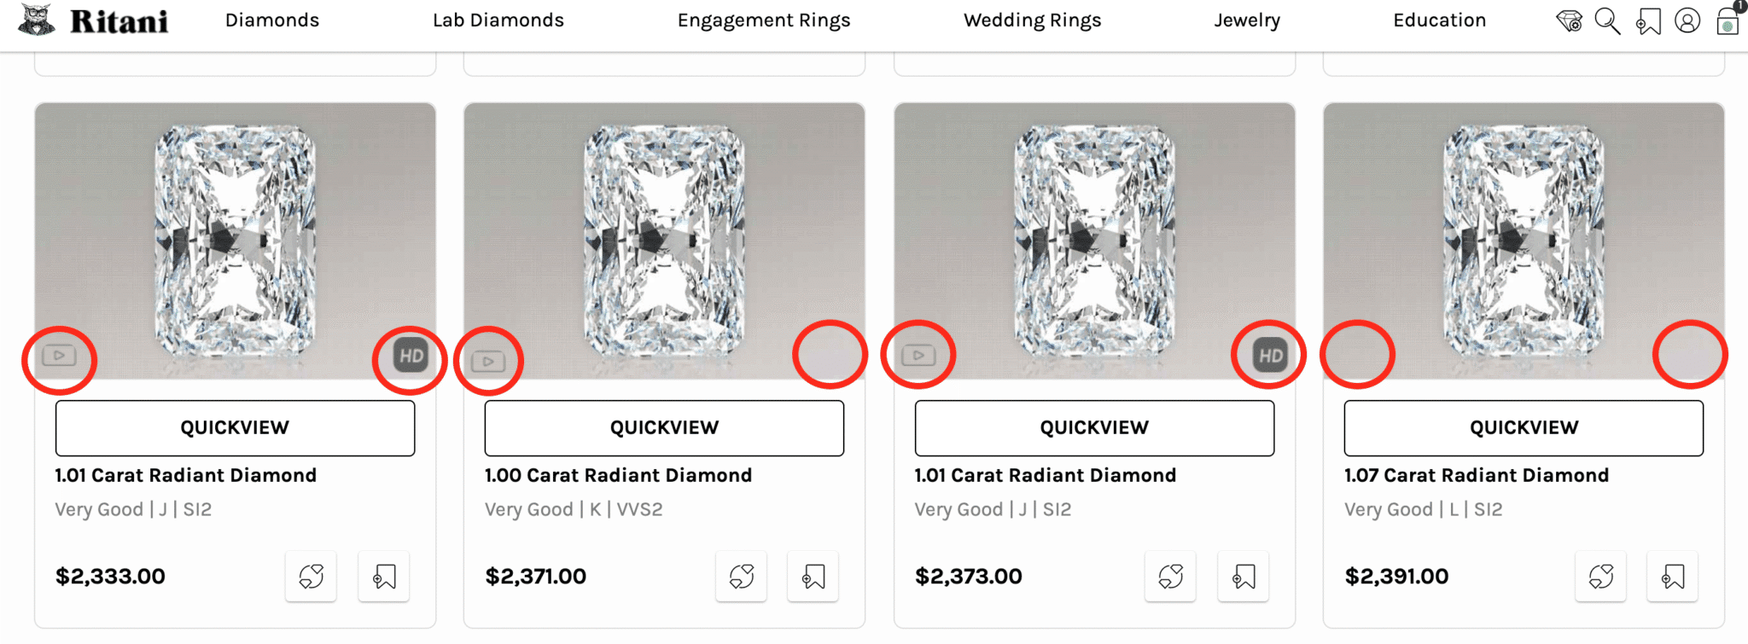
Task: Compare the 1.07 Carat Radiant Diamond
Action: pos(1600,577)
